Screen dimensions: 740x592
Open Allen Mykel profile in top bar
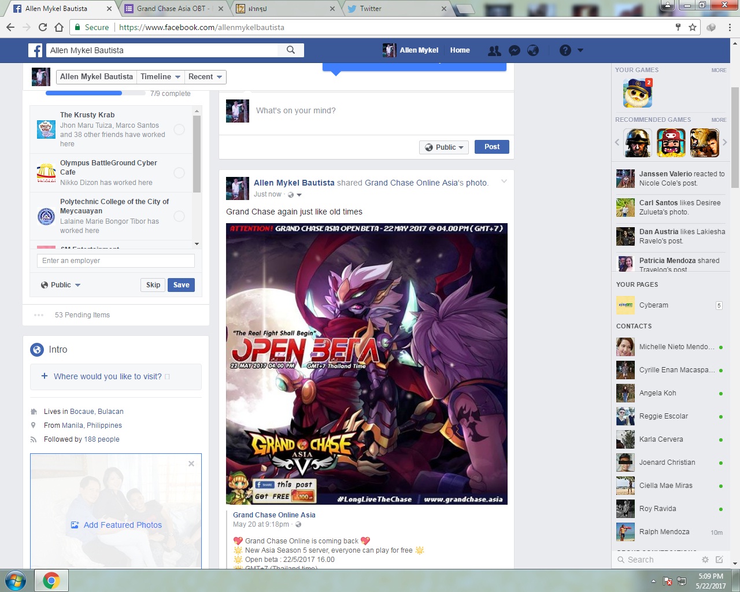(410, 50)
